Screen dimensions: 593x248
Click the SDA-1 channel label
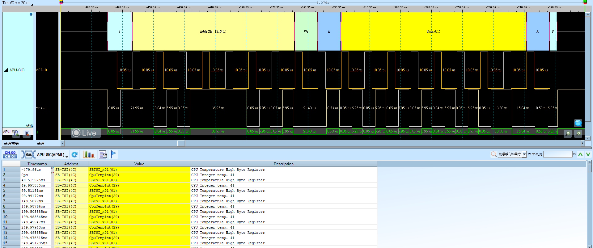pyautogui.click(x=42, y=108)
